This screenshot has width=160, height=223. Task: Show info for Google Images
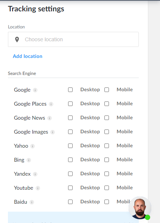click(x=53, y=132)
